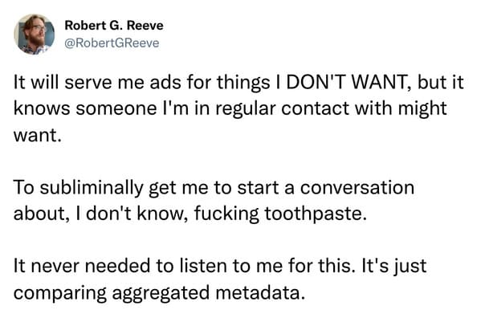Click the word conversation
This screenshot has height=318, width=481.
point(357,188)
